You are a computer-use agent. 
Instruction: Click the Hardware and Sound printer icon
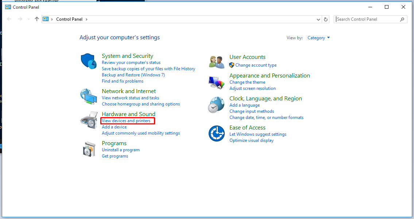pyautogui.click(x=89, y=120)
